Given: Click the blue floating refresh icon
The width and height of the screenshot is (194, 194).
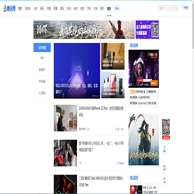Looking at the screenshot, I should pyautogui.click(x=164, y=149).
